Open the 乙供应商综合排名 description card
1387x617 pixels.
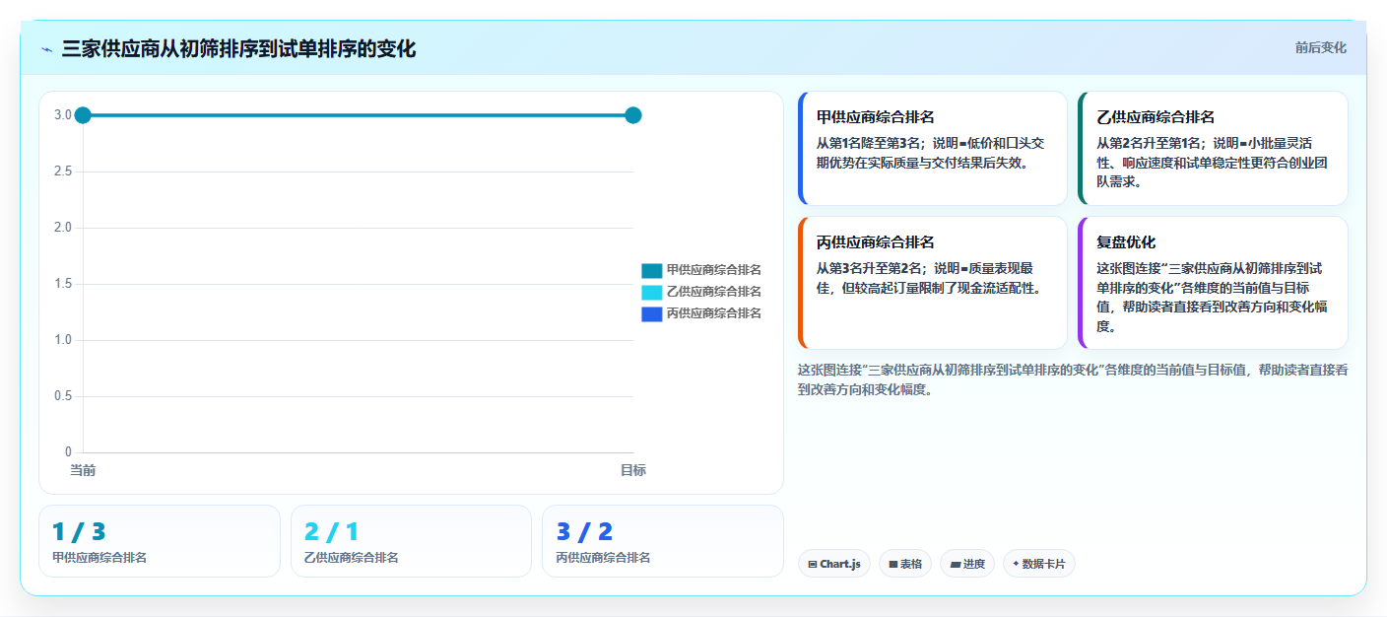(1213, 148)
